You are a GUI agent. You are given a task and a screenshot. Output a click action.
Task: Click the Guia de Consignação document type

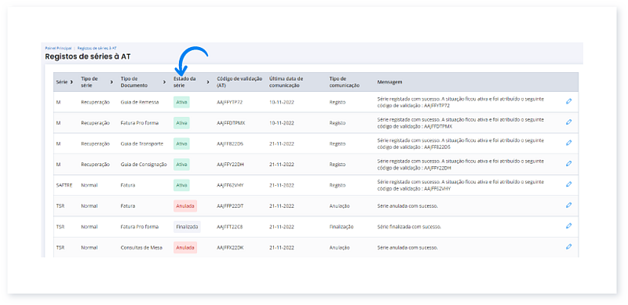(x=144, y=165)
